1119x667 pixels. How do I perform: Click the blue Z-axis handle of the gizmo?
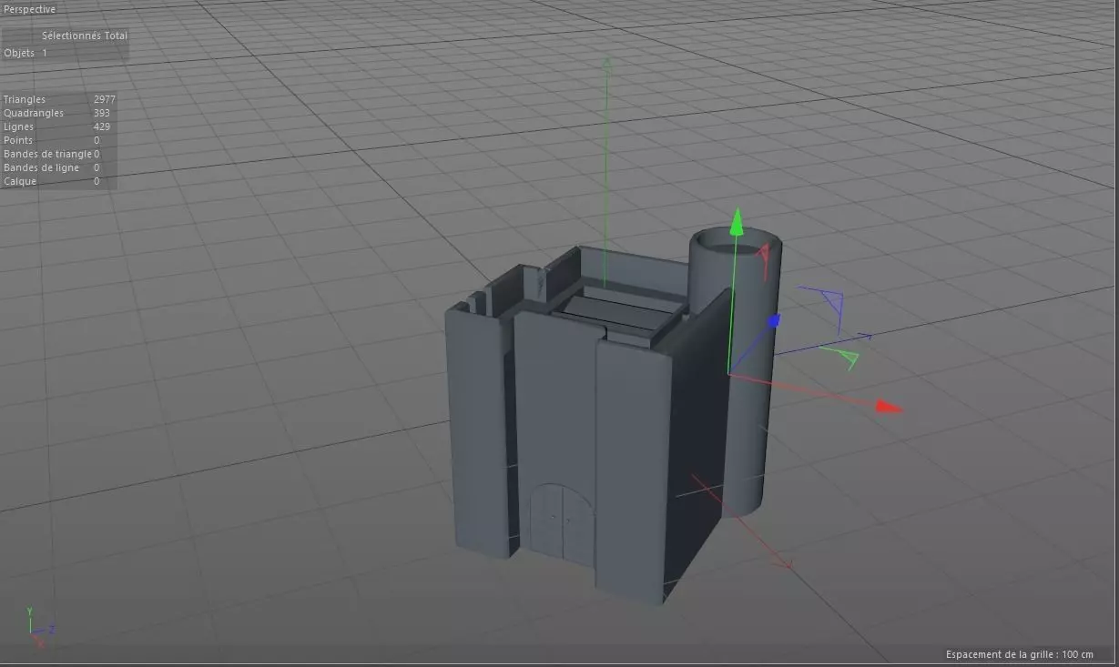(774, 320)
